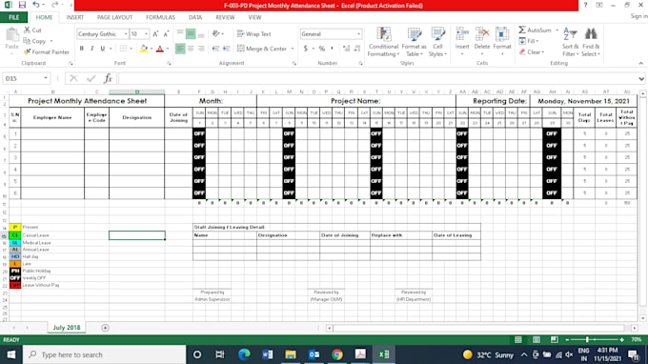Apply Percent Style icon
The height and width of the screenshot is (364, 648).
point(322,49)
